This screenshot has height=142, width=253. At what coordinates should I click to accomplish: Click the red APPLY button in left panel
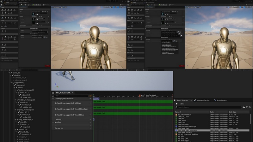pyautogui.click(x=48, y=66)
